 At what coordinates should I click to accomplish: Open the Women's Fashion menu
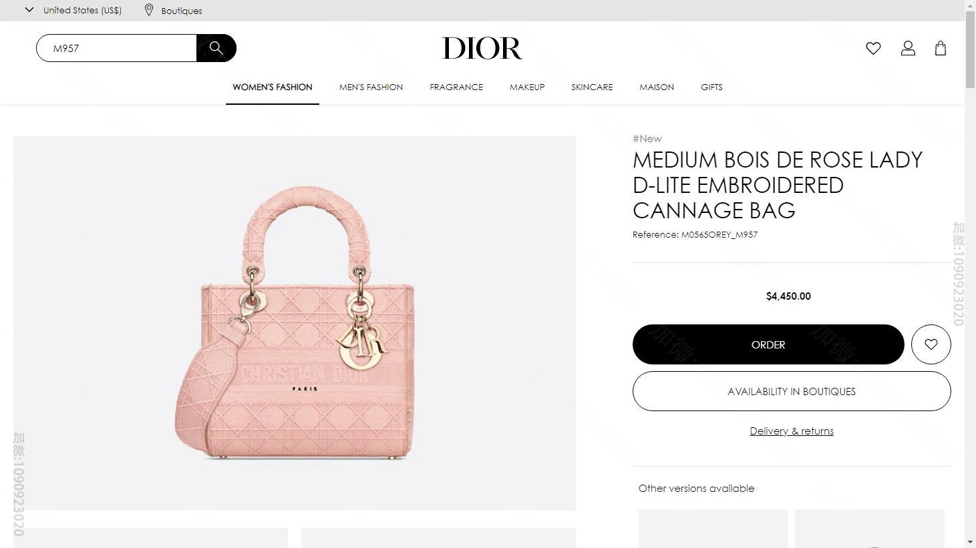coord(273,87)
